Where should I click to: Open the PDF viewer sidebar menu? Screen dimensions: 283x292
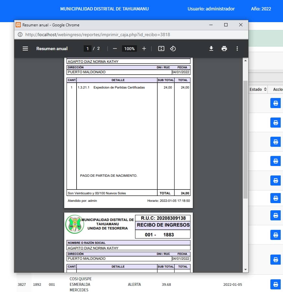point(25,49)
